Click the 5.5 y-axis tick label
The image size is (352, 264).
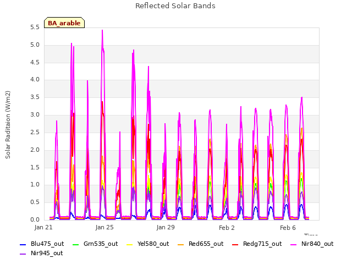tap(35, 28)
